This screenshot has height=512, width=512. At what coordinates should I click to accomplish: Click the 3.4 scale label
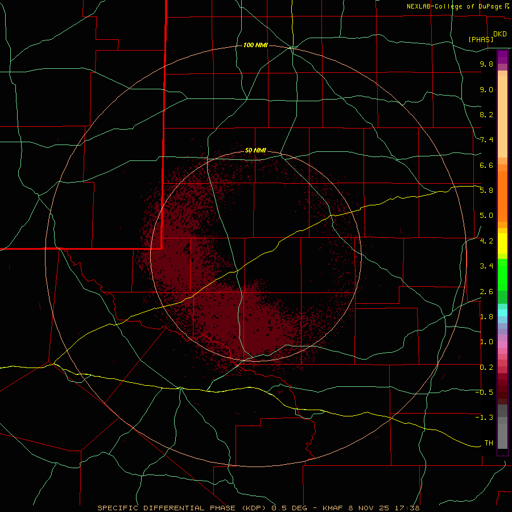[x=486, y=266]
